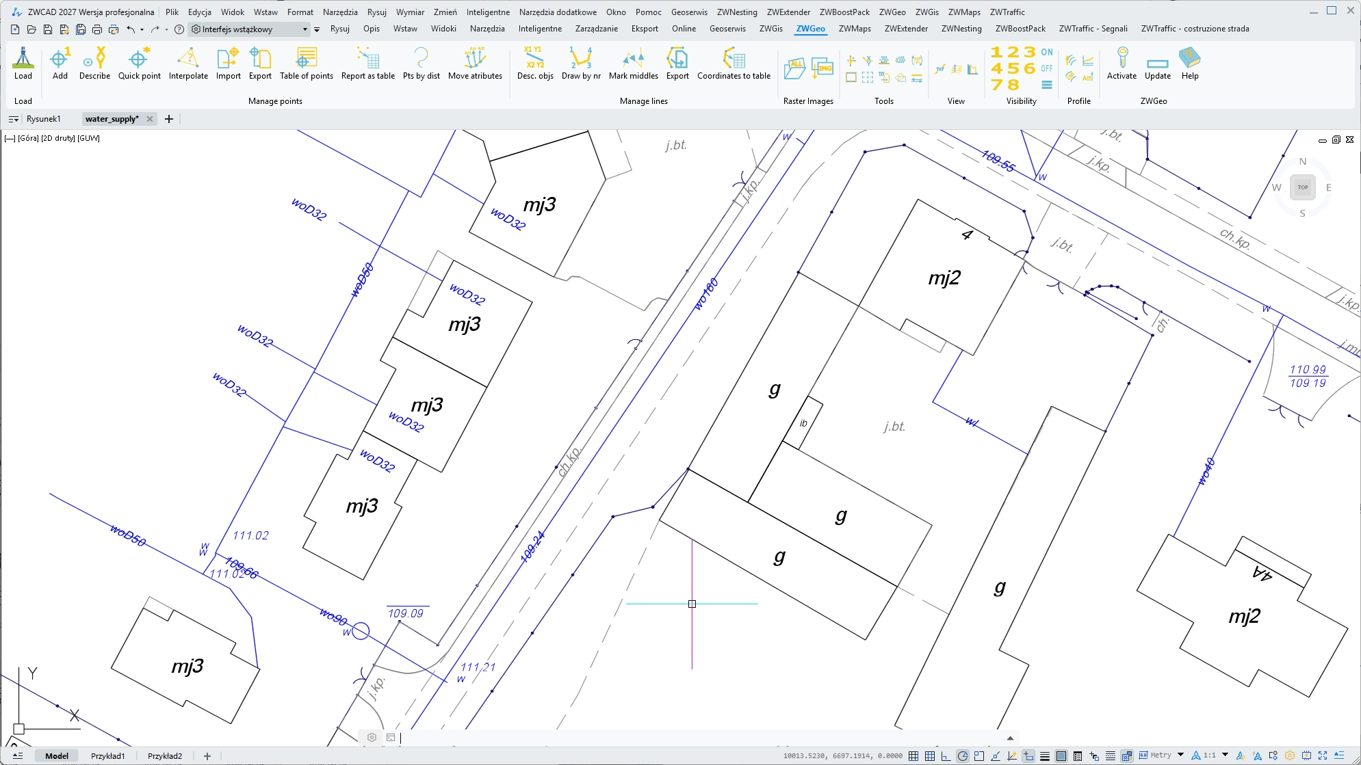Click the Export lines button
The height and width of the screenshot is (765, 1361).
coord(677,64)
